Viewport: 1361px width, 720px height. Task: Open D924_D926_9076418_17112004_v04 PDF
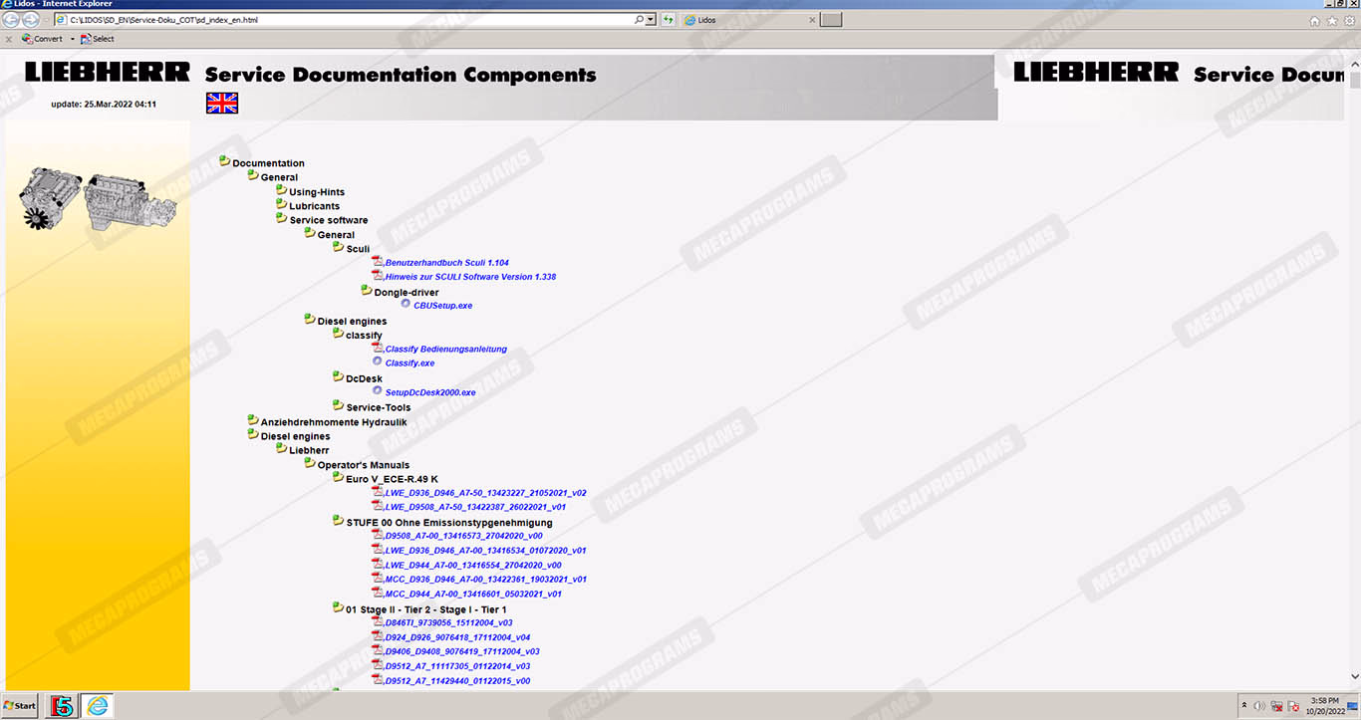pos(457,637)
